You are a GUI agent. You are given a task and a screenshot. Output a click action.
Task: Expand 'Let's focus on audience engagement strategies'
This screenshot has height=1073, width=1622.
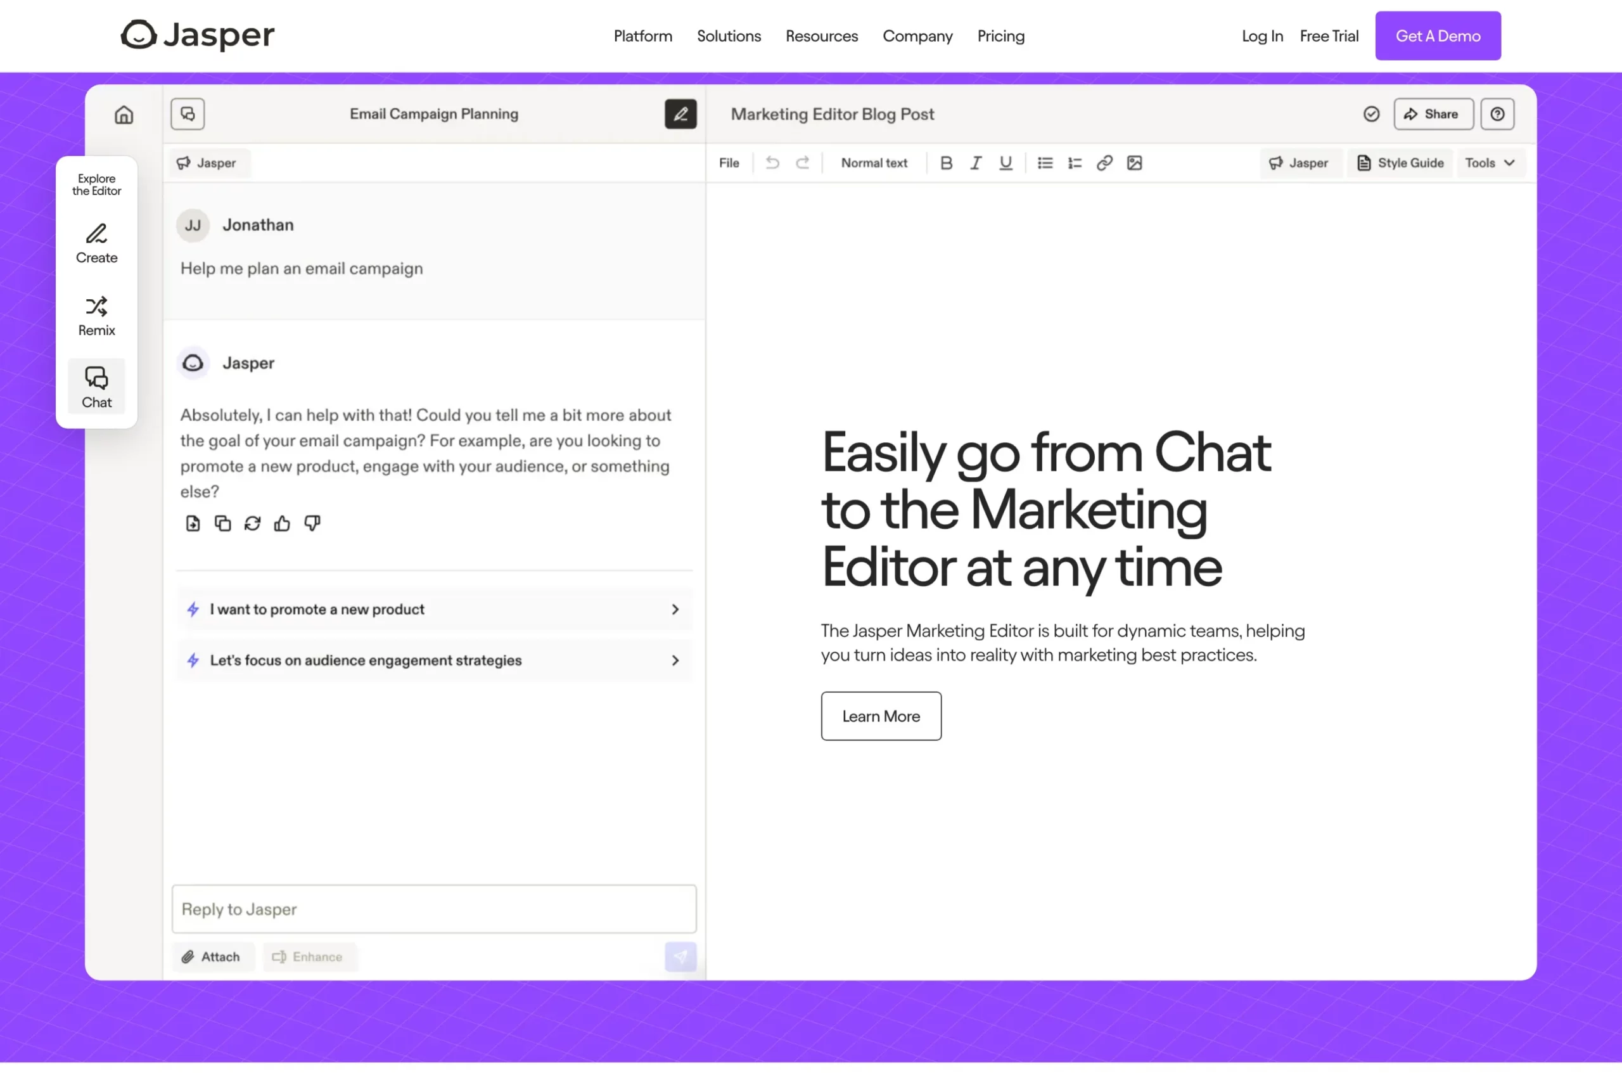click(x=673, y=660)
